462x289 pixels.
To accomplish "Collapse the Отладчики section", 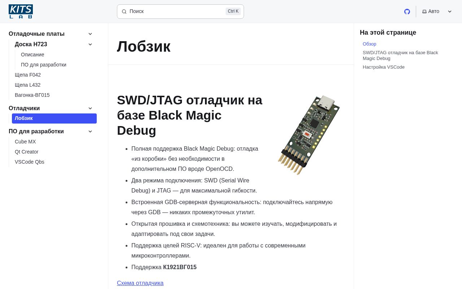I will coord(90,108).
